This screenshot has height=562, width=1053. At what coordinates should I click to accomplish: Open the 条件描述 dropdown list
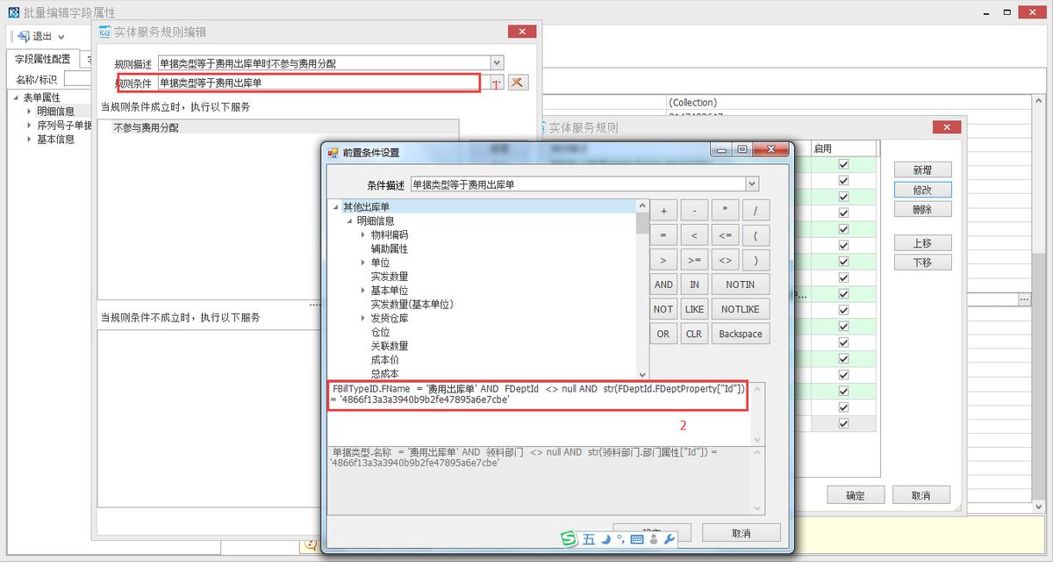click(x=751, y=184)
